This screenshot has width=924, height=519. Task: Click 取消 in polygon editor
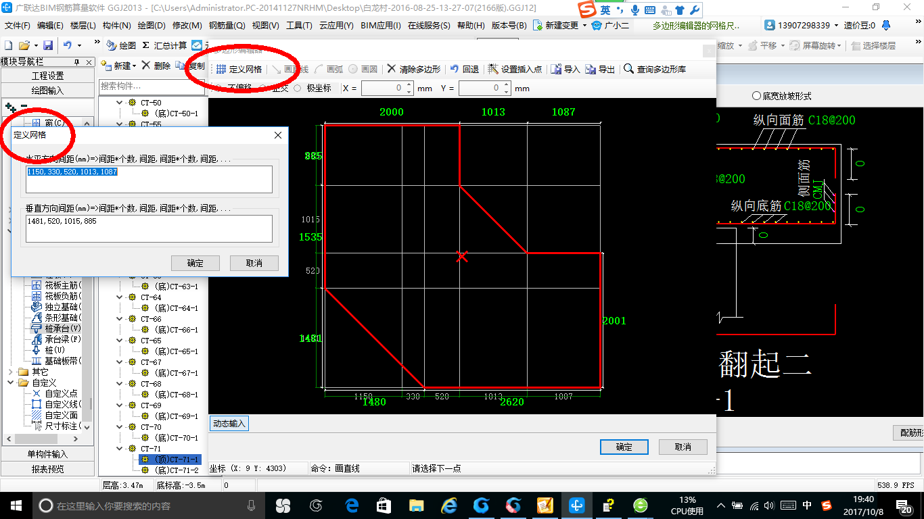point(683,447)
